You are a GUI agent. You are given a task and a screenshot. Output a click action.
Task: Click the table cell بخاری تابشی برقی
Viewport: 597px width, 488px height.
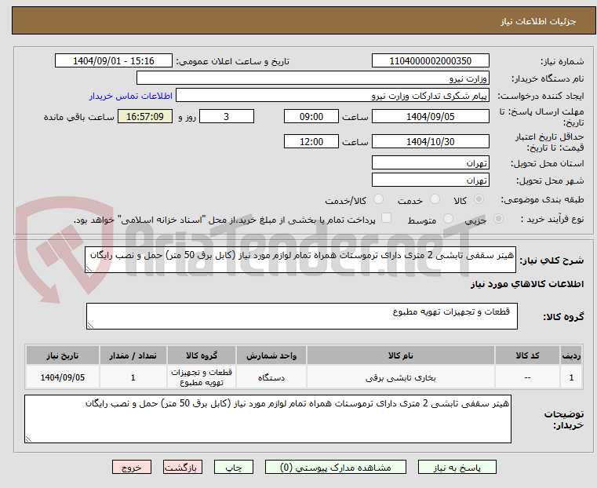[401, 377]
